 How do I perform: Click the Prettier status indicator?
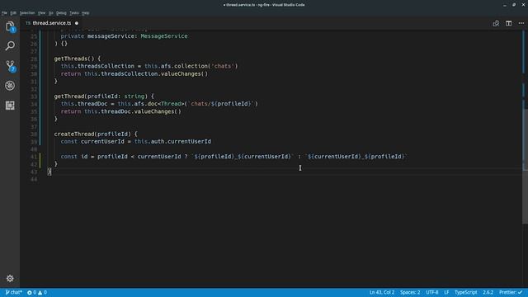(511, 292)
